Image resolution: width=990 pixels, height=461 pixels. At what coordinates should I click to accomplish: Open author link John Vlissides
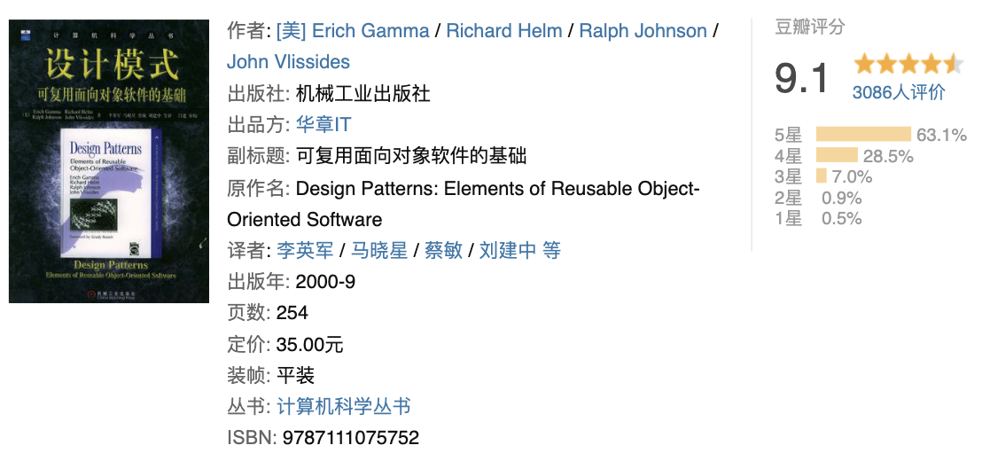tap(289, 62)
